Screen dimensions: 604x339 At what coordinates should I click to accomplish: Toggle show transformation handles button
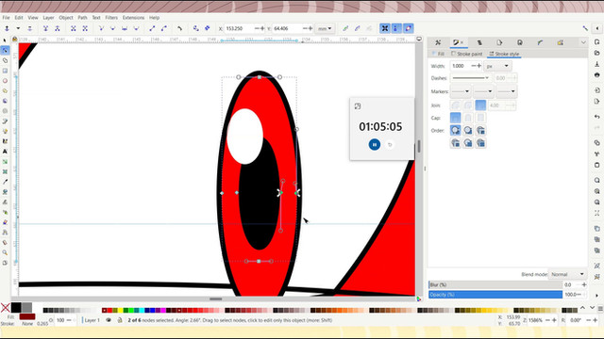(385, 28)
